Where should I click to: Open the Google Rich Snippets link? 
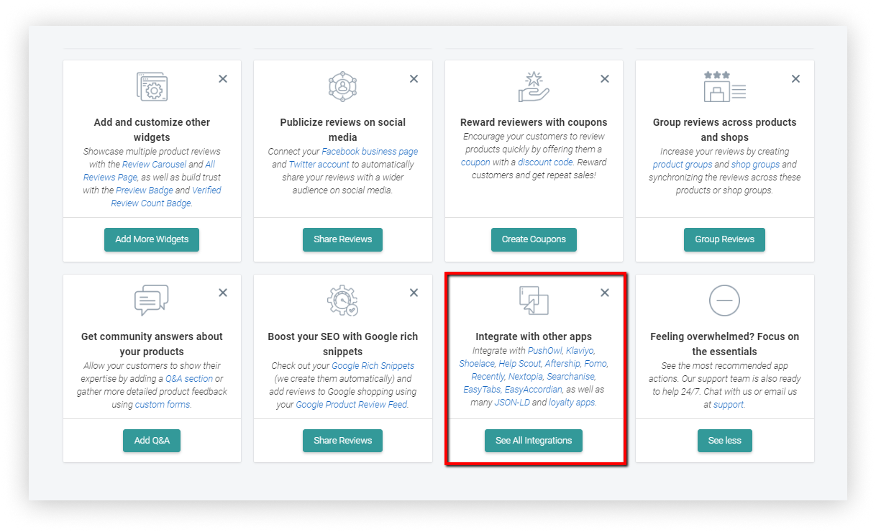[x=373, y=366]
